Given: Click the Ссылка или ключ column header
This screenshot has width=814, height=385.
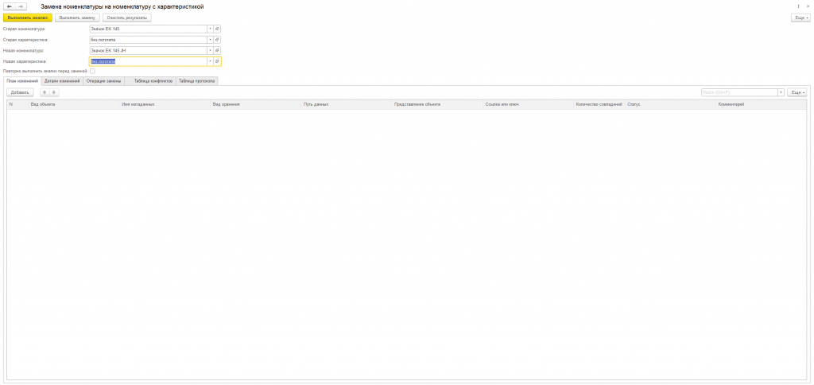Looking at the screenshot, I should coord(529,104).
